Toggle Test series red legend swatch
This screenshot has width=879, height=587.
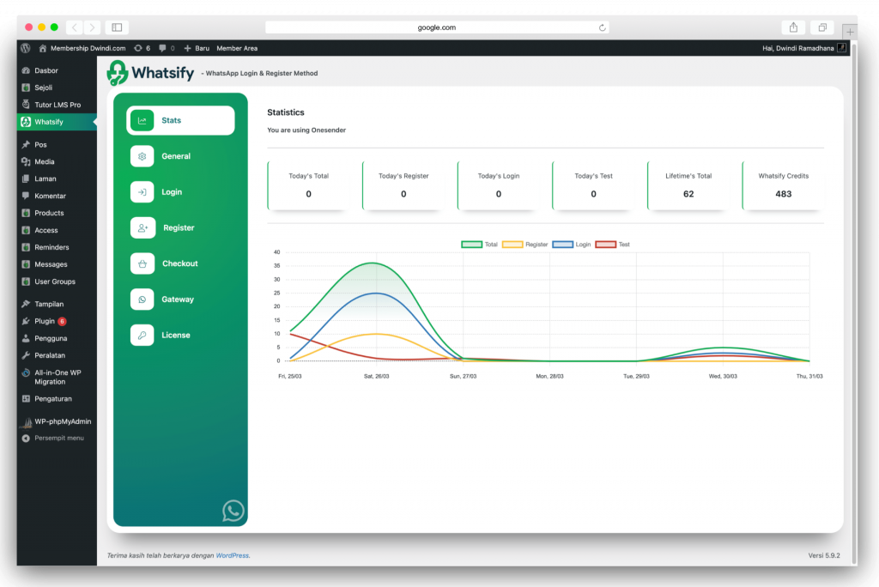[x=605, y=245]
